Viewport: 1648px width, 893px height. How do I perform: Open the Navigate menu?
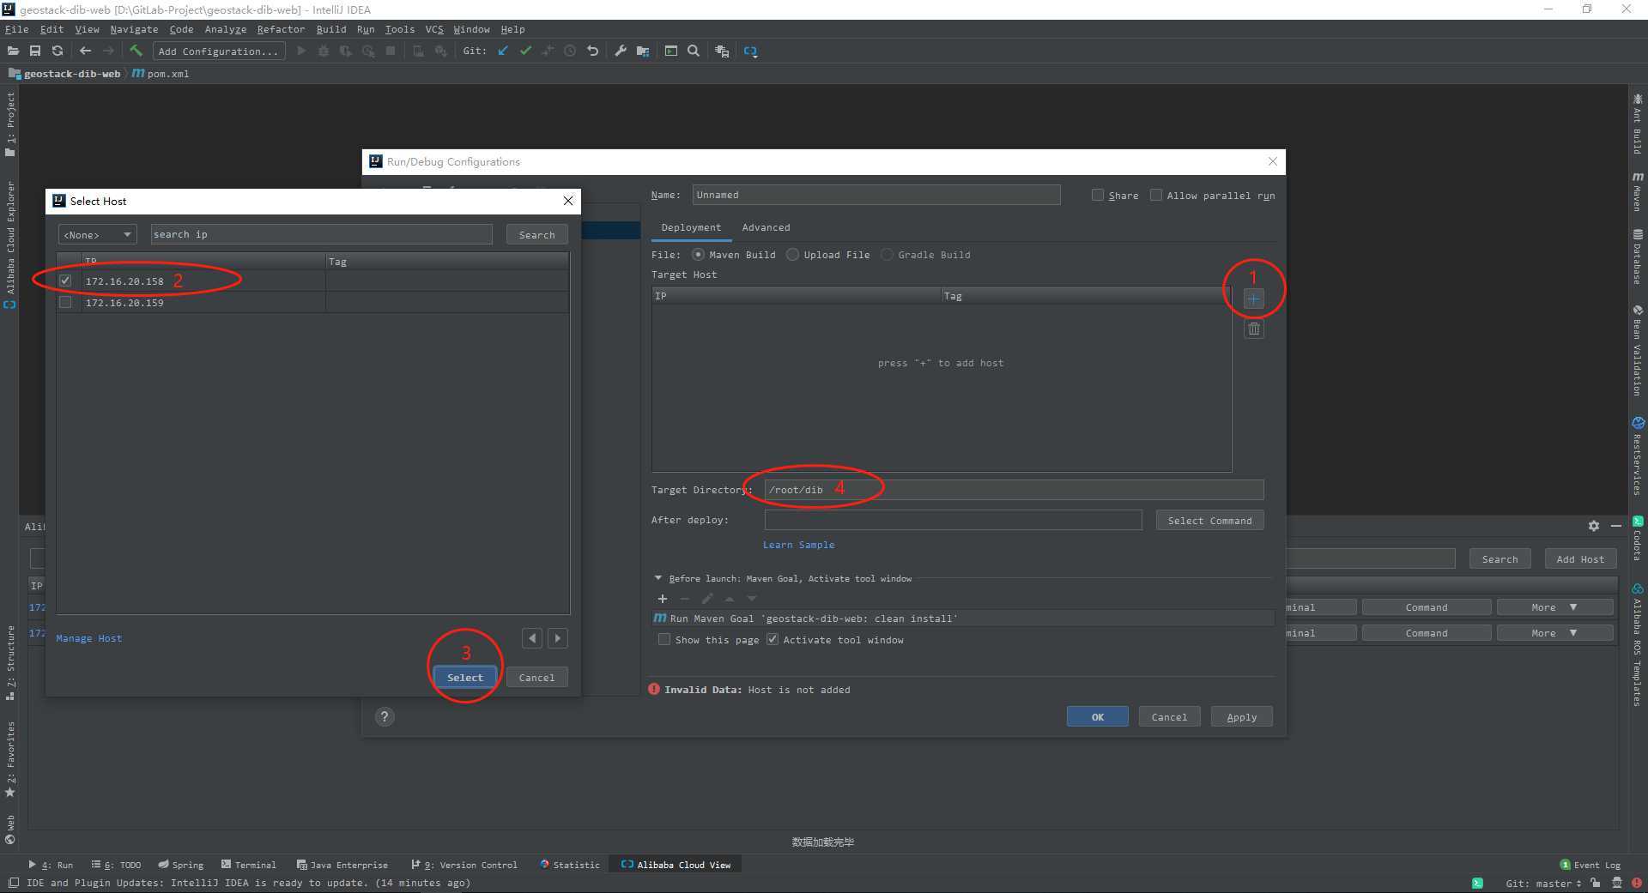134,29
